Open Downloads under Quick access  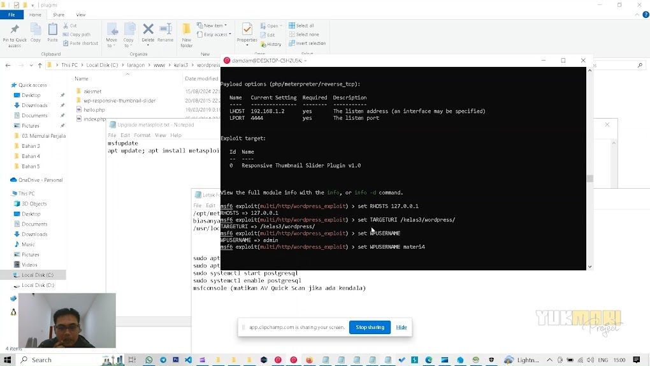pos(34,105)
